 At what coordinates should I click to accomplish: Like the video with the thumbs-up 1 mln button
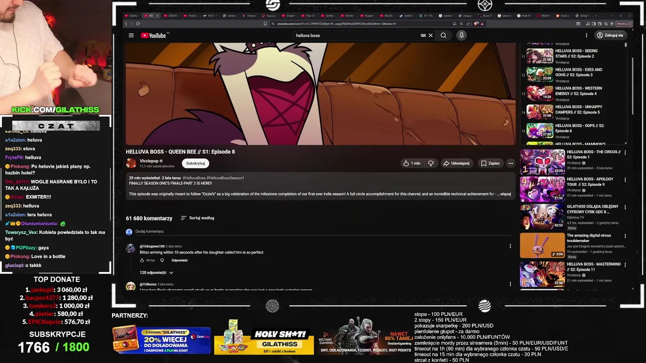tap(412, 163)
